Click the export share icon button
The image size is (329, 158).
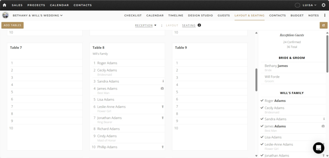click(323, 25)
